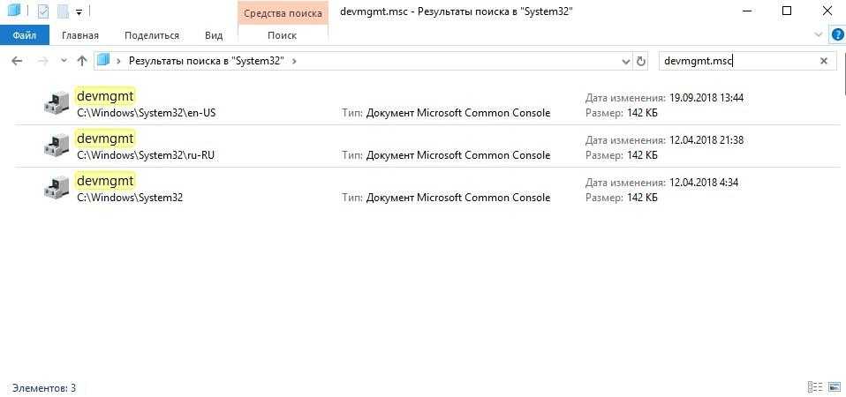Image resolution: width=846 pixels, height=397 pixels.
Task: Select devmgmt file in ru-RU folder
Action: click(x=105, y=139)
